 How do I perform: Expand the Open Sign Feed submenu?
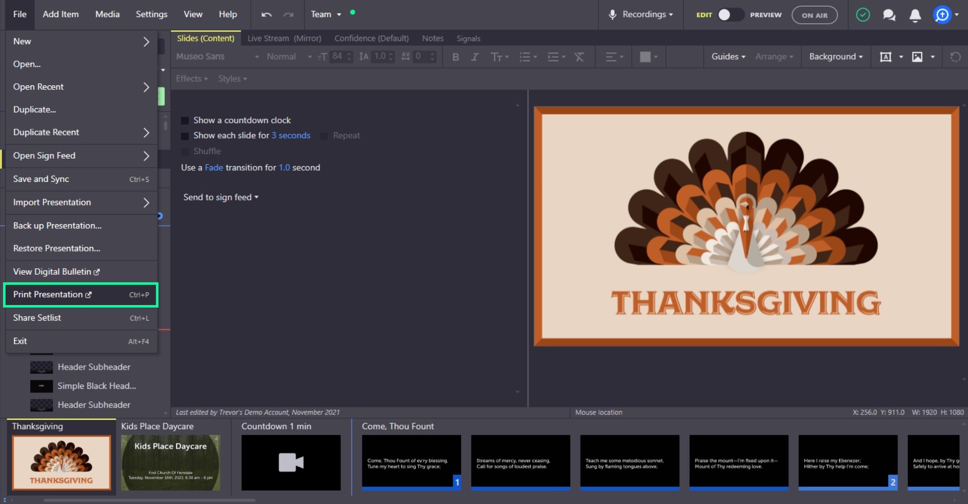81,156
